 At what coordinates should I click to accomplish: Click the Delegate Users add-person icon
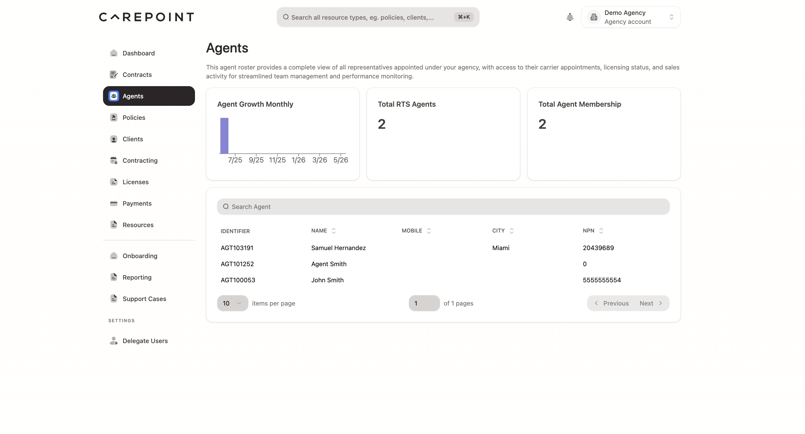point(114,341)
